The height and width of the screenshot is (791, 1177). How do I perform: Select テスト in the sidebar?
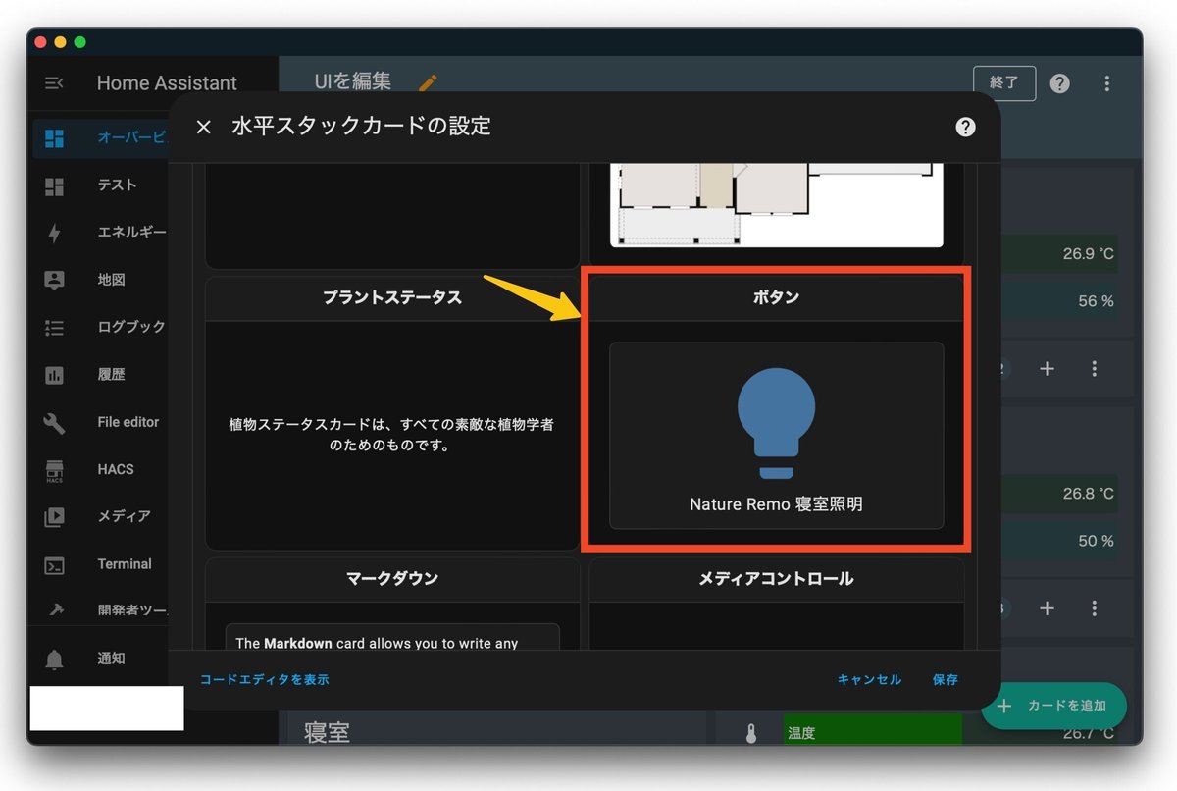[117, 185]
